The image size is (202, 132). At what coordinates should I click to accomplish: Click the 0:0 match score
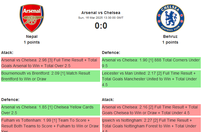click(101, 26)
